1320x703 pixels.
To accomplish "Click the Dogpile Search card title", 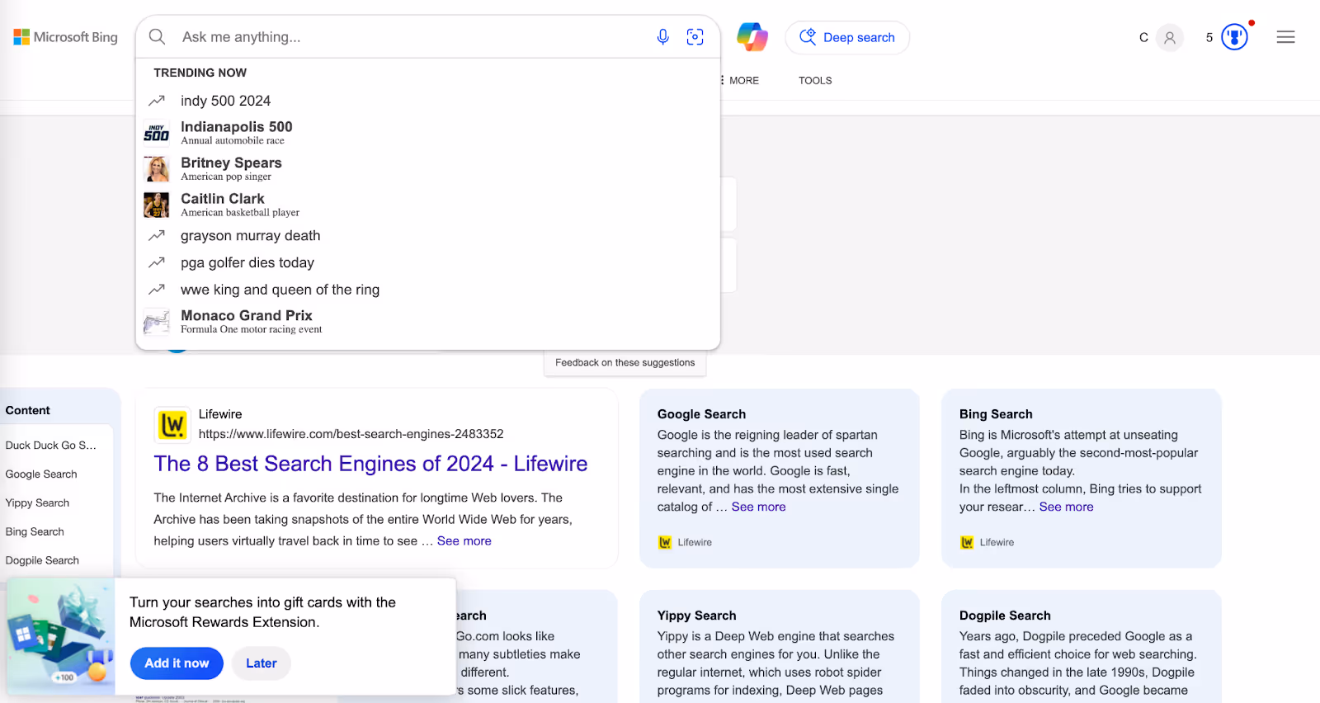I will pyautogui.click(x=1005, y=616).
